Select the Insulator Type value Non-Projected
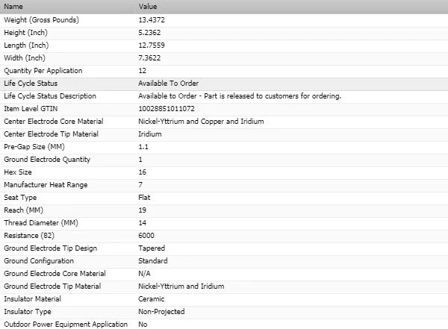The image size is (448, 329). pos(161,311)
